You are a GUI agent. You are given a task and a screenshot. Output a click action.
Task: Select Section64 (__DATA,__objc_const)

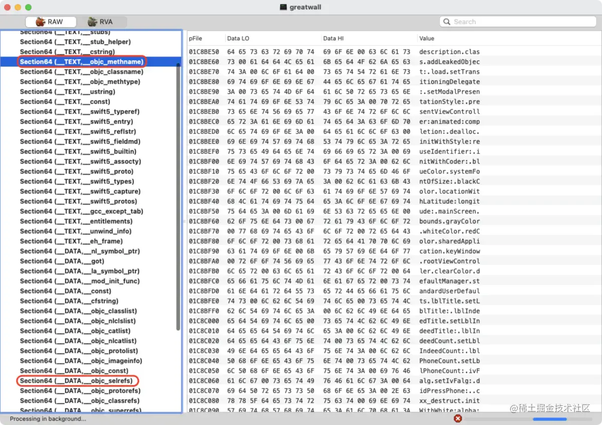(x=75, y=371)
